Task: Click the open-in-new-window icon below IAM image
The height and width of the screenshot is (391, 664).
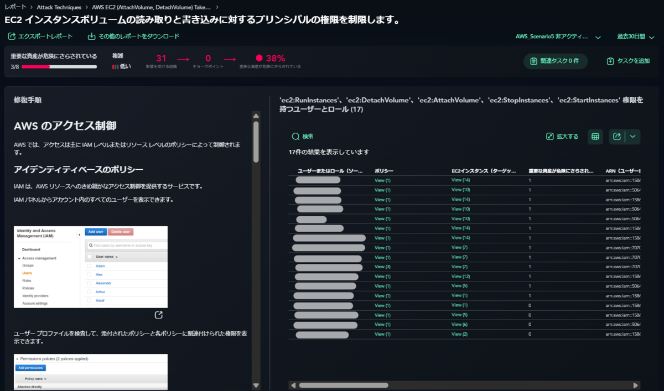Action: click(x=159, y=315)
